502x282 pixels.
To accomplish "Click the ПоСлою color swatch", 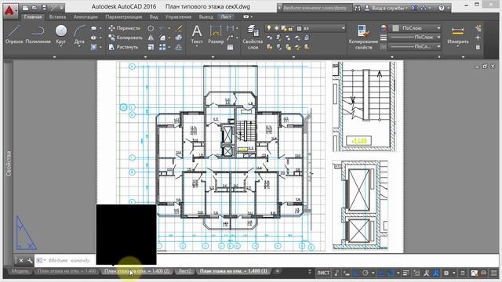I will [x=395, y=28].
